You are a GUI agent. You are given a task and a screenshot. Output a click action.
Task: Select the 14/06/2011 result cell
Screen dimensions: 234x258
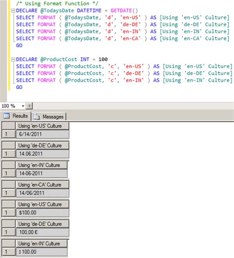pyautogui.click(x=42, y=193)
